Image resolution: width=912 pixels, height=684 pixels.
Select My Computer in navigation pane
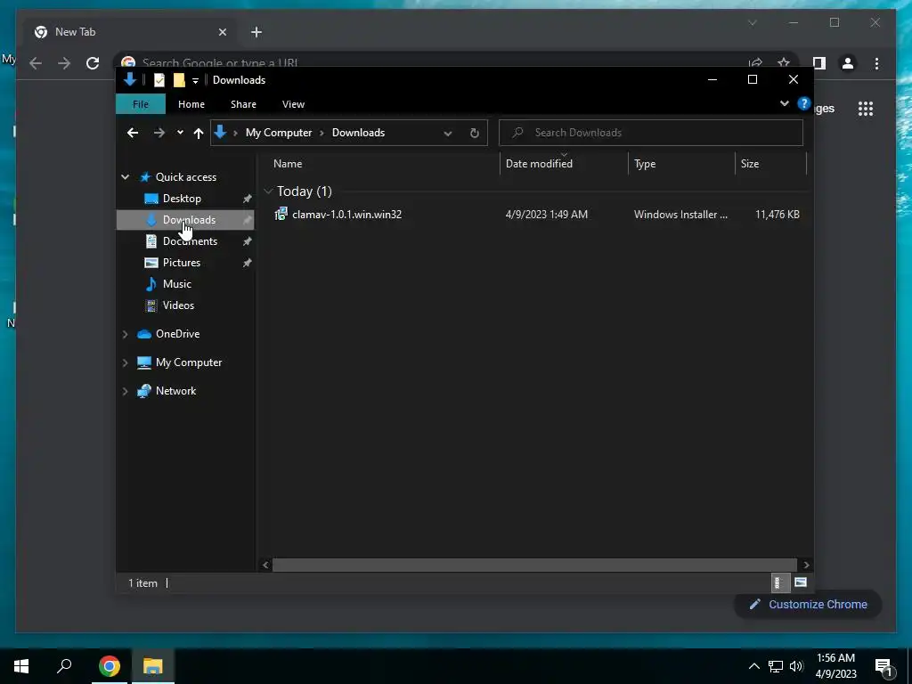189,362
